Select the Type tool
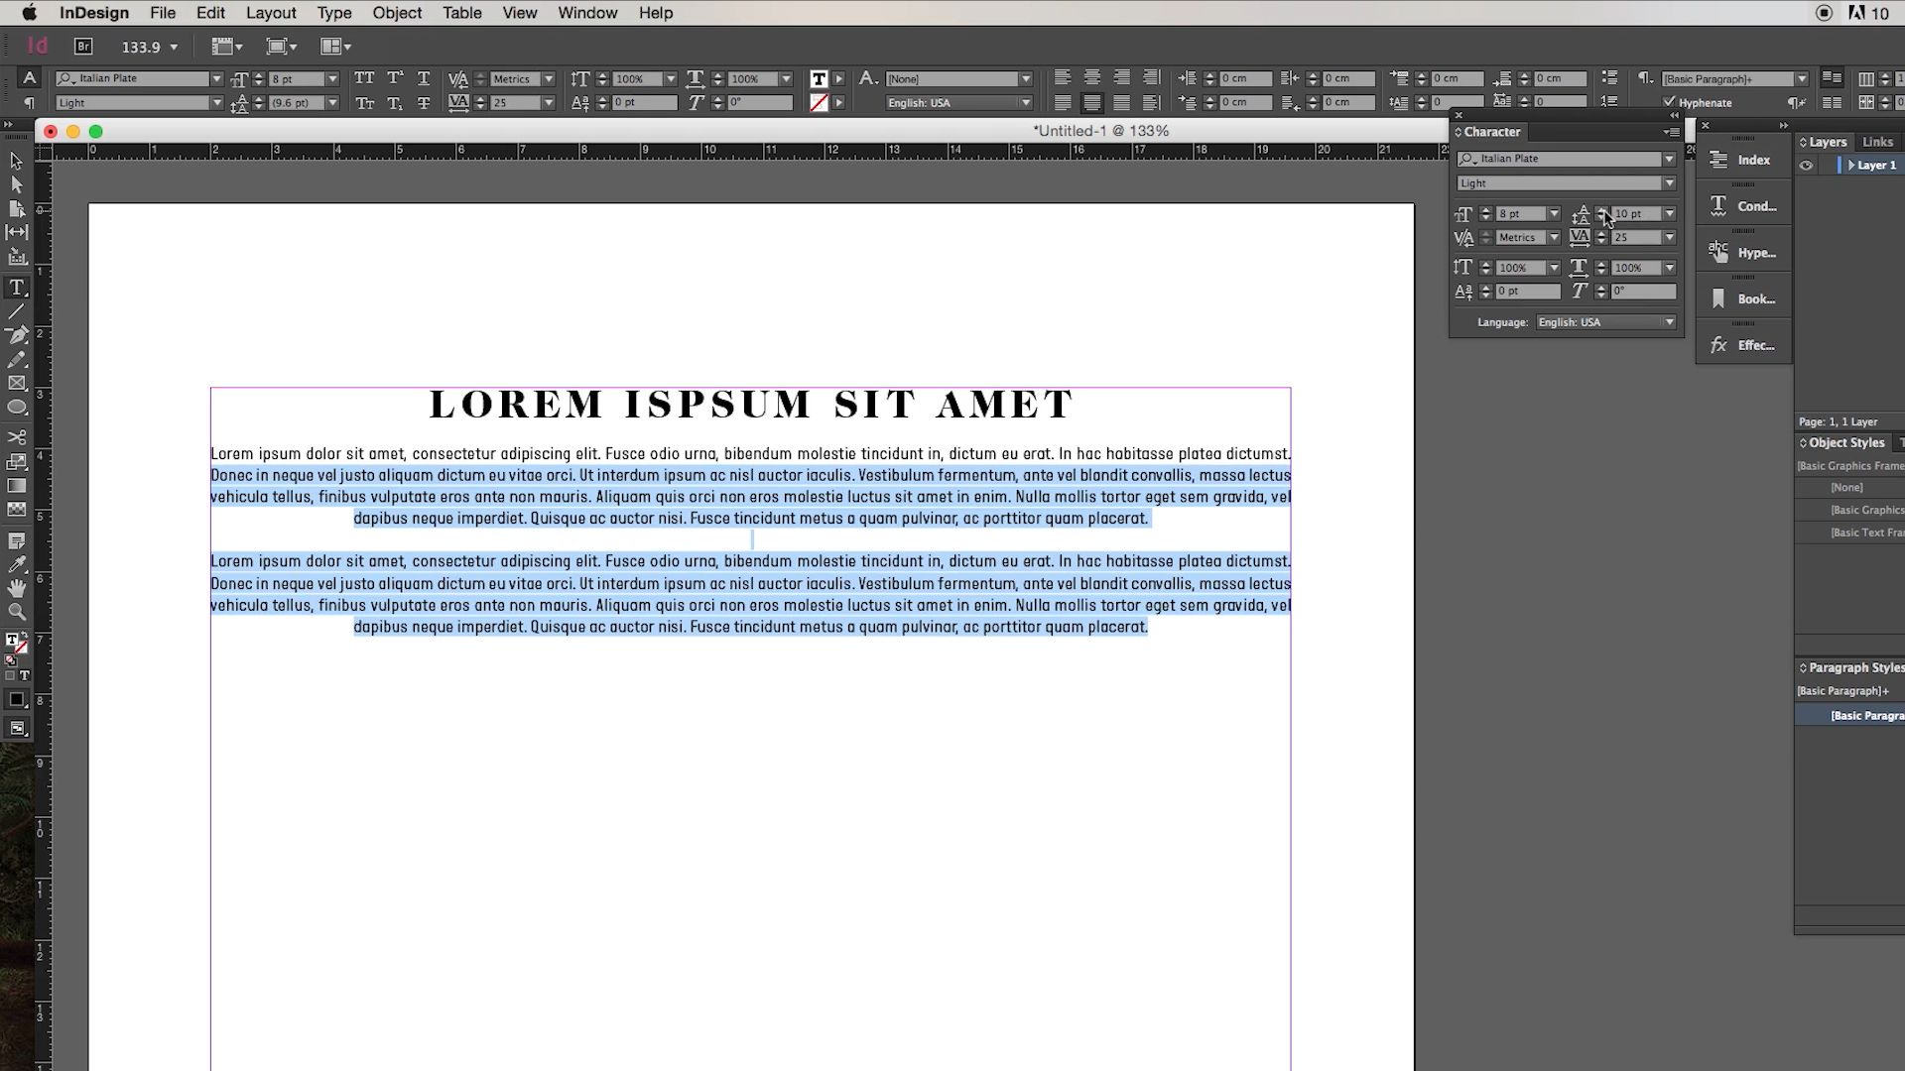 16,288
